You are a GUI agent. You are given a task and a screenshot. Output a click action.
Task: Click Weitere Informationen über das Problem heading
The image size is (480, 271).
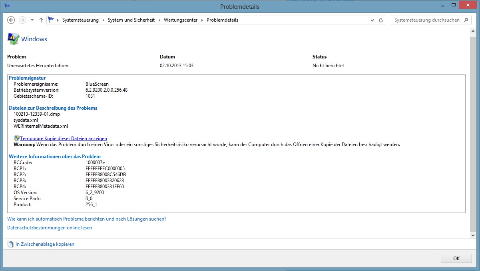tap(55, 157)
